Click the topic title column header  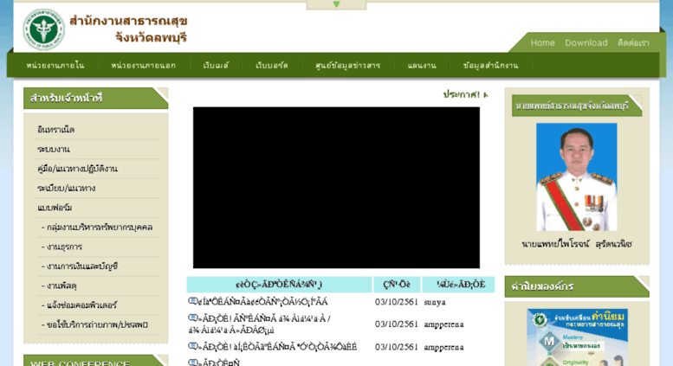[x=279, y=285]
